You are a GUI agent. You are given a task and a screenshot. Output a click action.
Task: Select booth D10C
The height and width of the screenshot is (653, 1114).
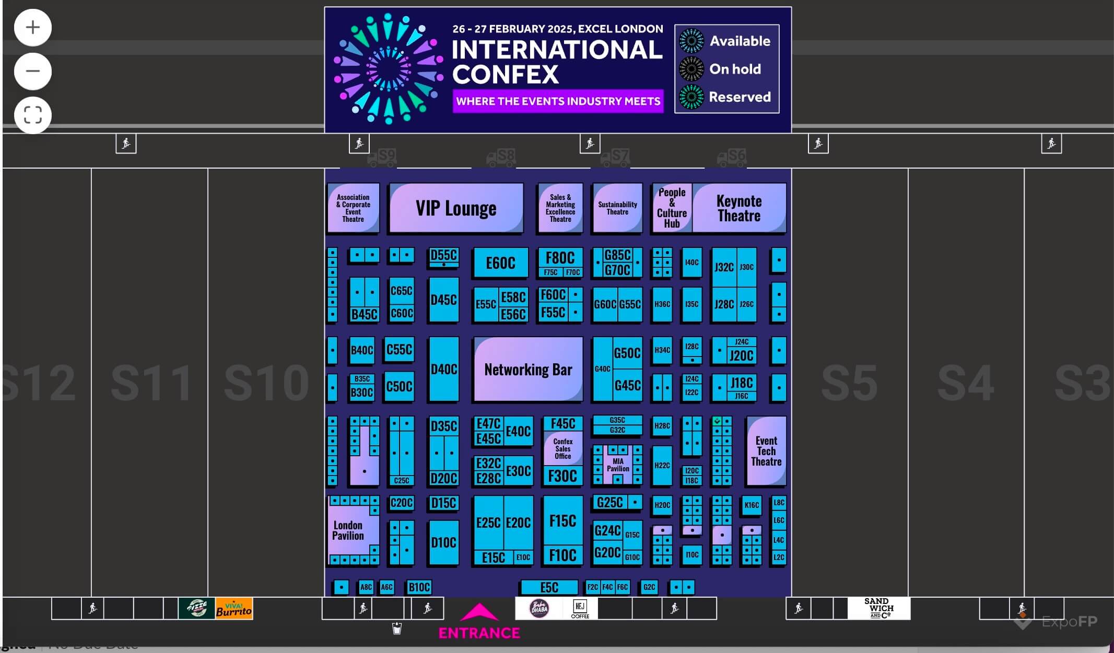tap(444, 542)
